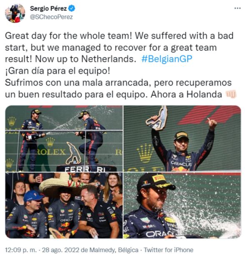Open the sombrero team celebration photo

64,205
